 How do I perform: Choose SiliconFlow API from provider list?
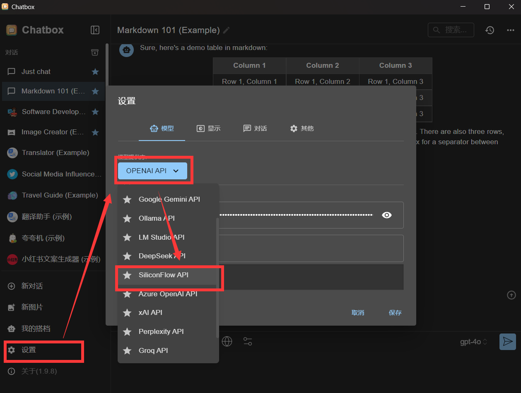click(164, 275)
